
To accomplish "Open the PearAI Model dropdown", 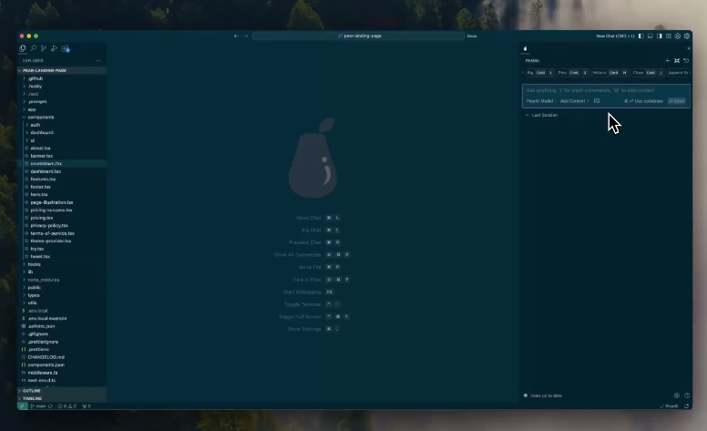I will [x=540, y=101].
